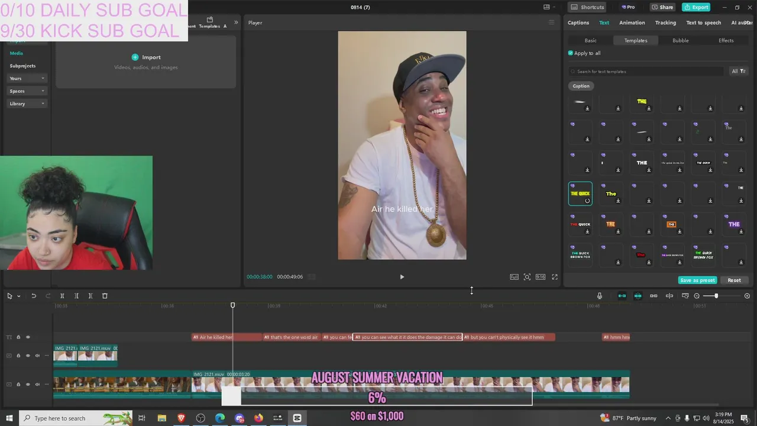Play the video in the Player
Screen dimensions: 757x426
pos(402,277)
